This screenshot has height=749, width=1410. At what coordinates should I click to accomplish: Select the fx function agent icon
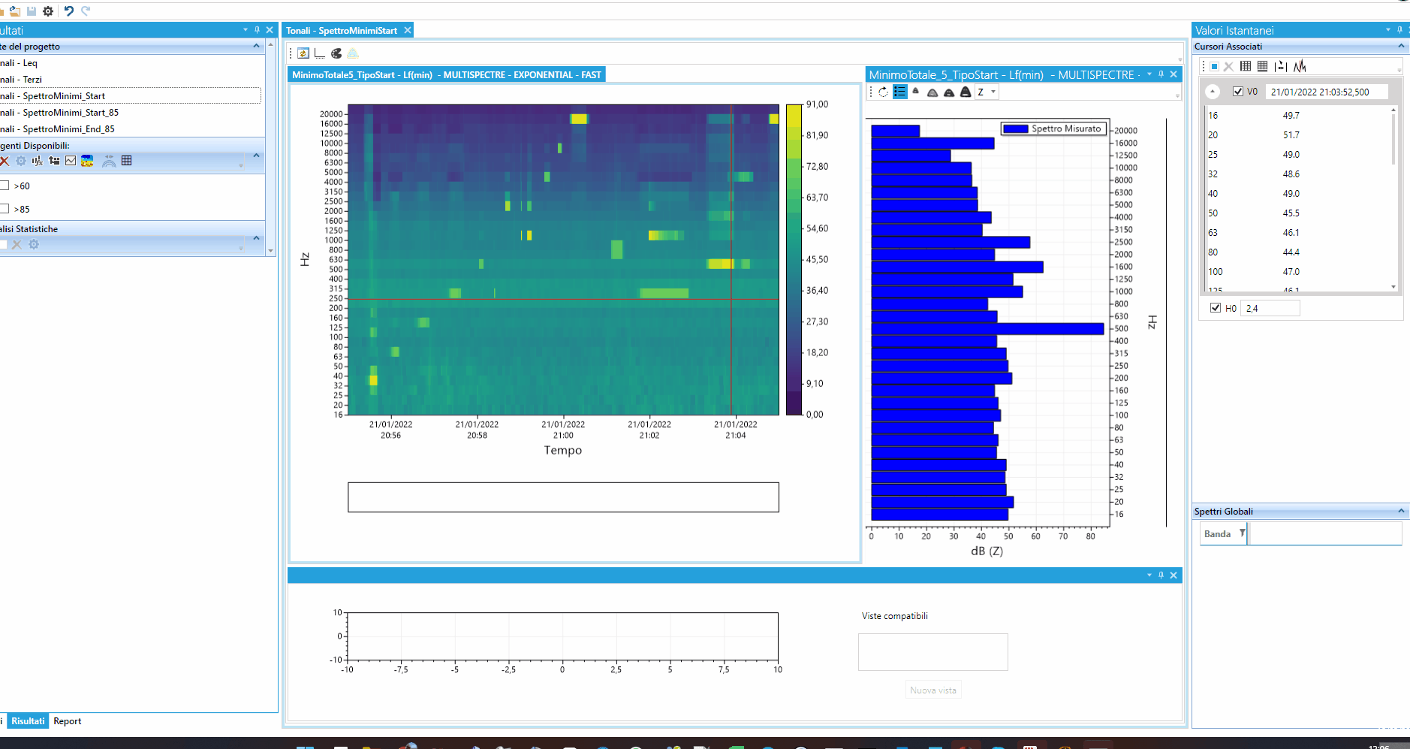point(37,160)
